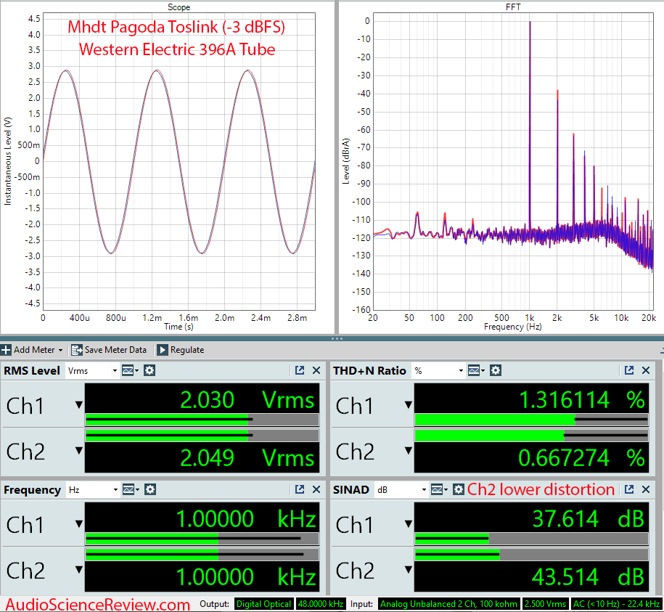This screenshot has width=664, height=612.
Task: Open the THD+N Ratio settings gear
Action: click(x=496, y=370)
